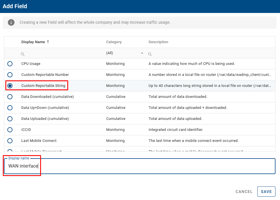Sort by the Description column header

click(x=158, y=42)
